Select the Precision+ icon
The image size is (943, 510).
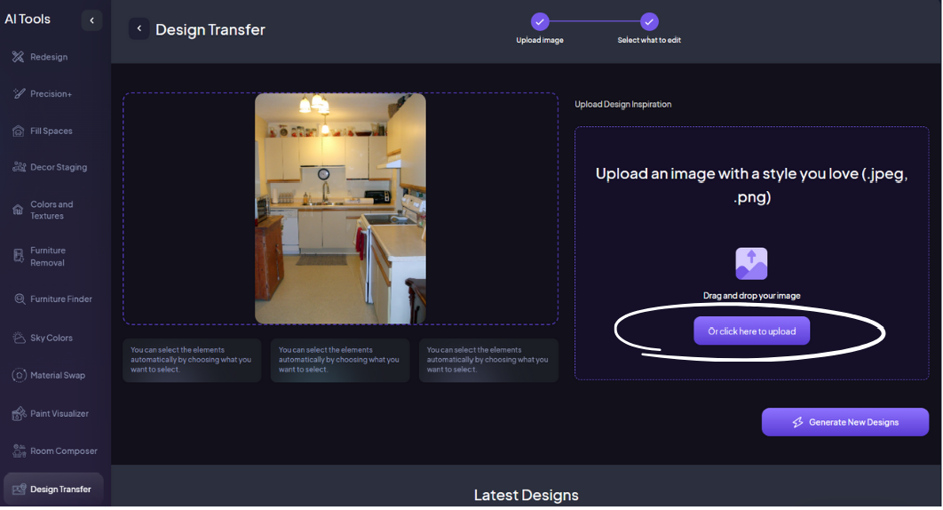(x=18, y=94)
